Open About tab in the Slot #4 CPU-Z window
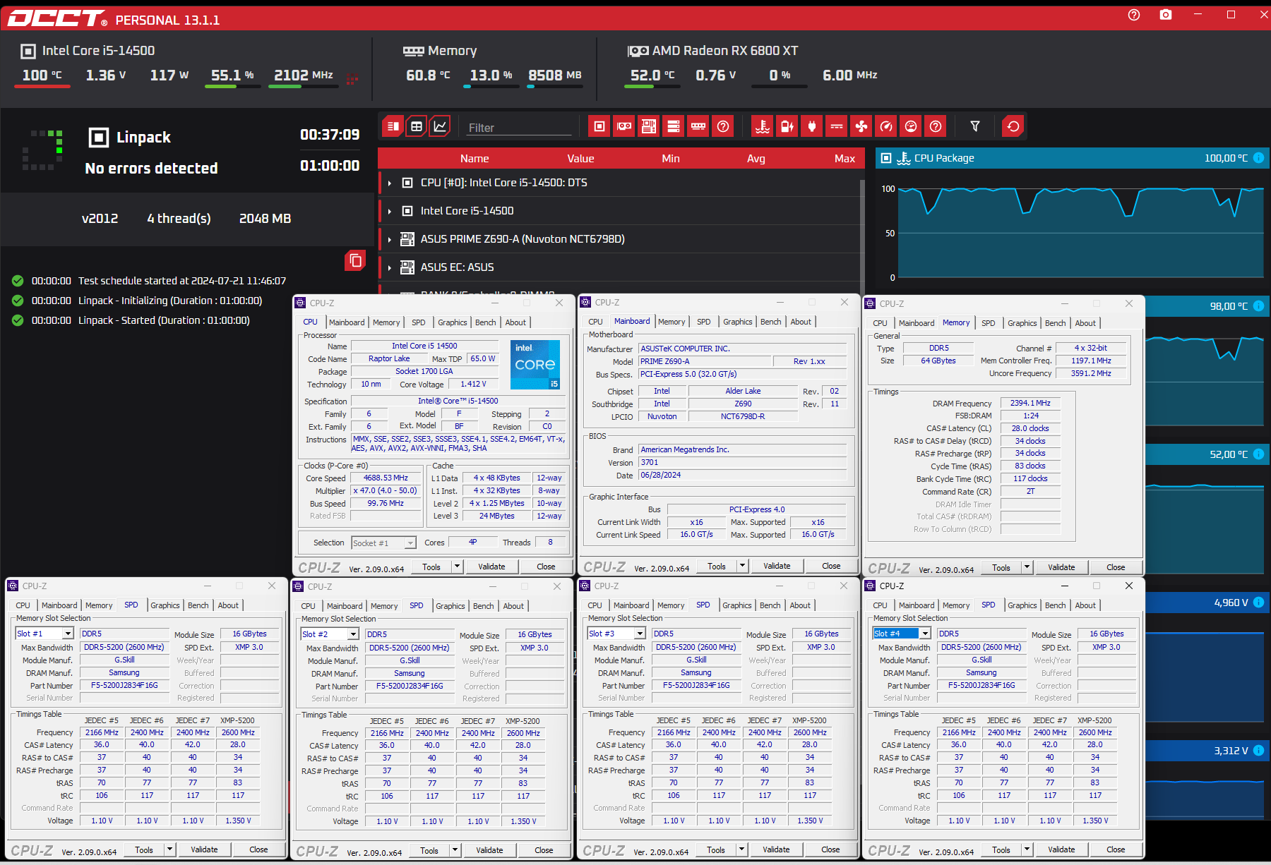The width and height of the screenshot is (1271, 865). pos(1085,605)
